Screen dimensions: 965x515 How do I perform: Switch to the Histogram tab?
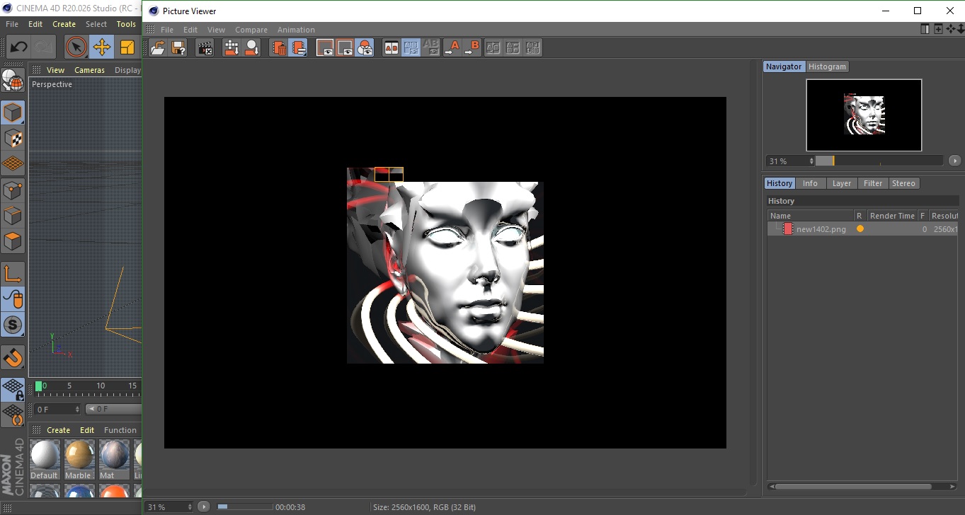pos(827,66)
